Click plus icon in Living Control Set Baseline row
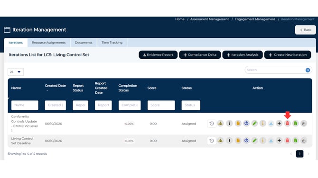Screen dimensions: 318x178 tap(279, 141)
